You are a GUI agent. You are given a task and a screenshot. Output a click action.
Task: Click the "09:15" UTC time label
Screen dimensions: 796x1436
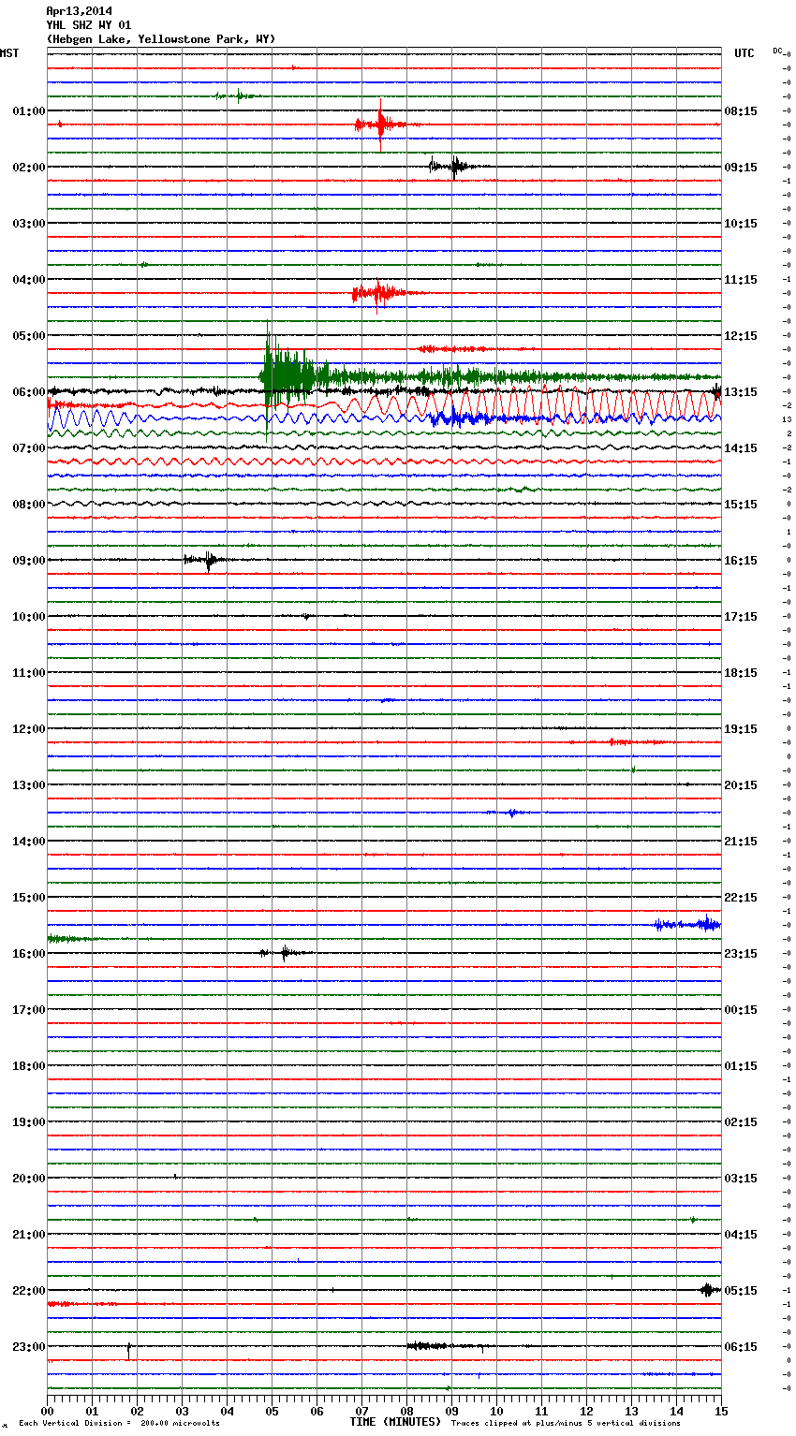(741, 168)
